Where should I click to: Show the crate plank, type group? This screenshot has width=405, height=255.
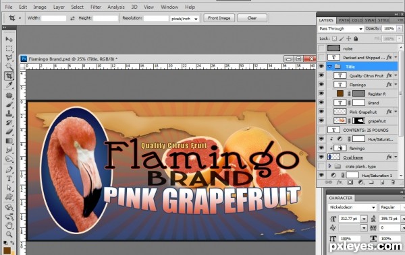pyautogui.click(x=321, y=166)
